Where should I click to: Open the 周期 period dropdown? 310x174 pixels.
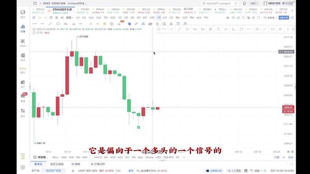tap(70, 17)
